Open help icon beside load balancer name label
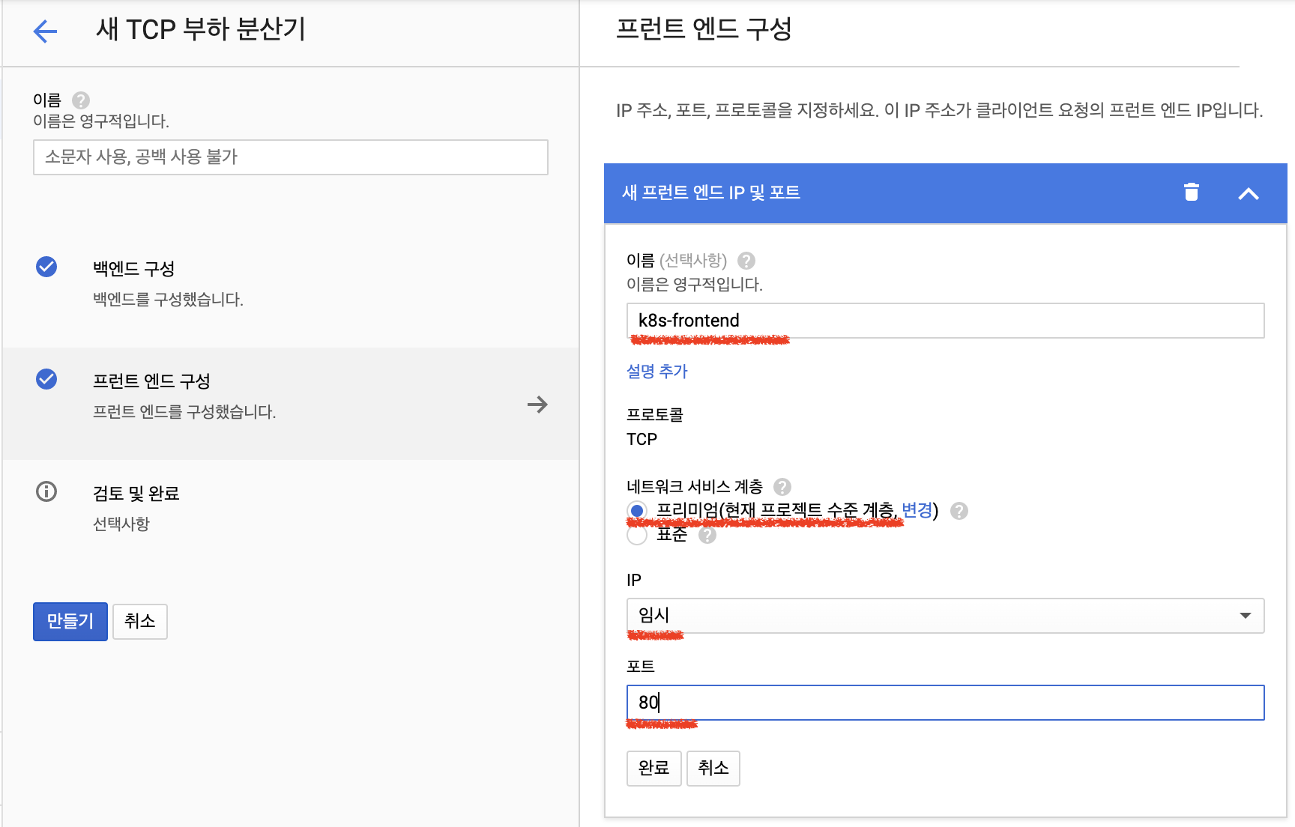 [x=81, y=100]
